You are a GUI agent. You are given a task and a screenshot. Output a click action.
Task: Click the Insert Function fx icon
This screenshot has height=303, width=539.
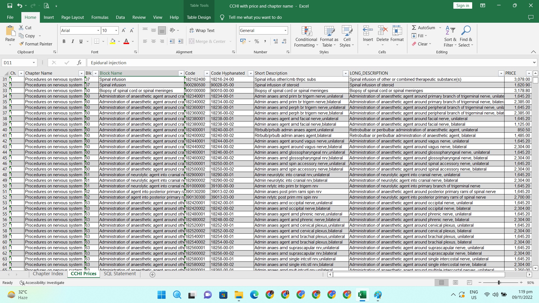[x=79, y=63]
